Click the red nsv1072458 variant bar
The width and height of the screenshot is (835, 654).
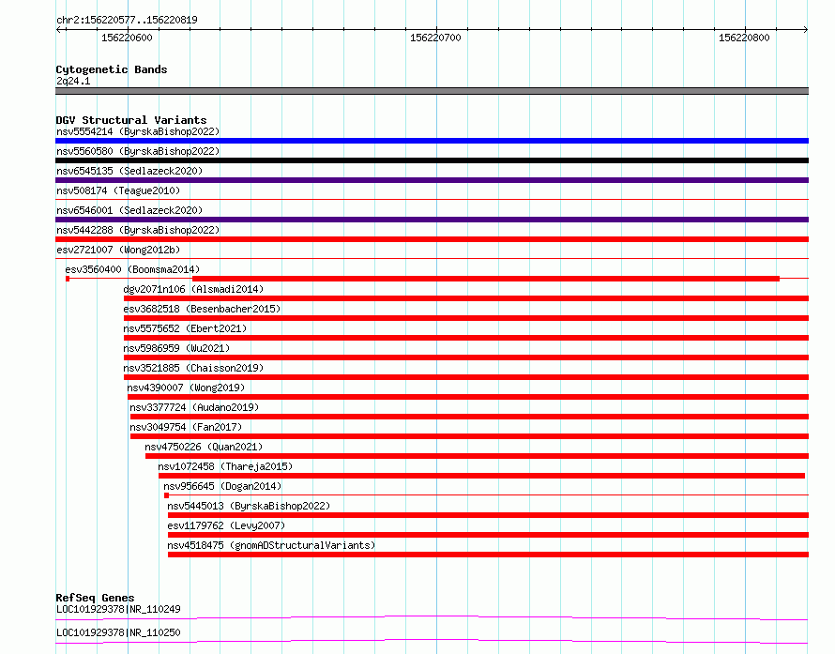click(x=481, y=476)
